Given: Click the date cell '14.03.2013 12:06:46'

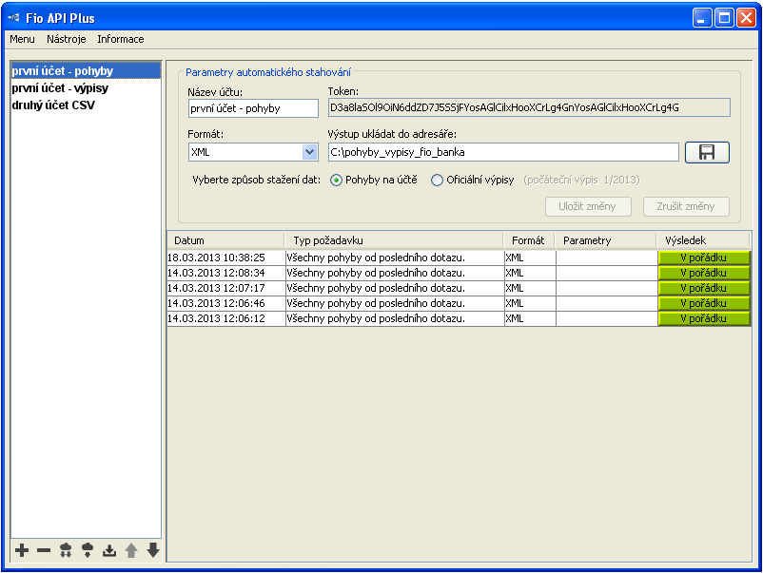Looking at the screenshot, I should 226,303.
